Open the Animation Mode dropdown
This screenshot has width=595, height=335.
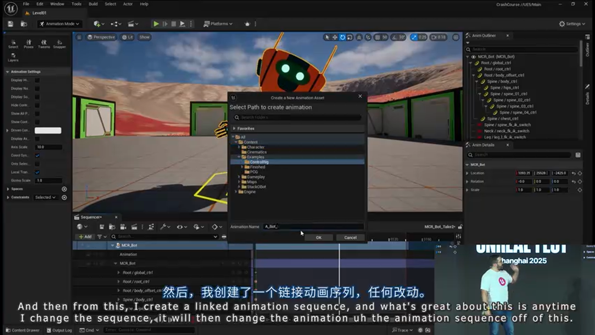click(59, 23)
